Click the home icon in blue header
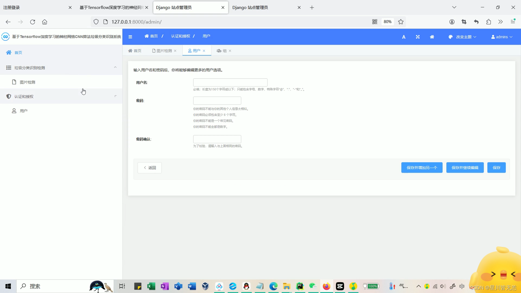The height and width of the screenshot is (293, 521). 432,37
